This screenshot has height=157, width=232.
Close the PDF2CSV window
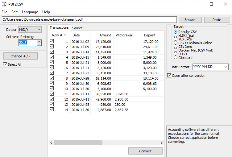coord(226,4)
